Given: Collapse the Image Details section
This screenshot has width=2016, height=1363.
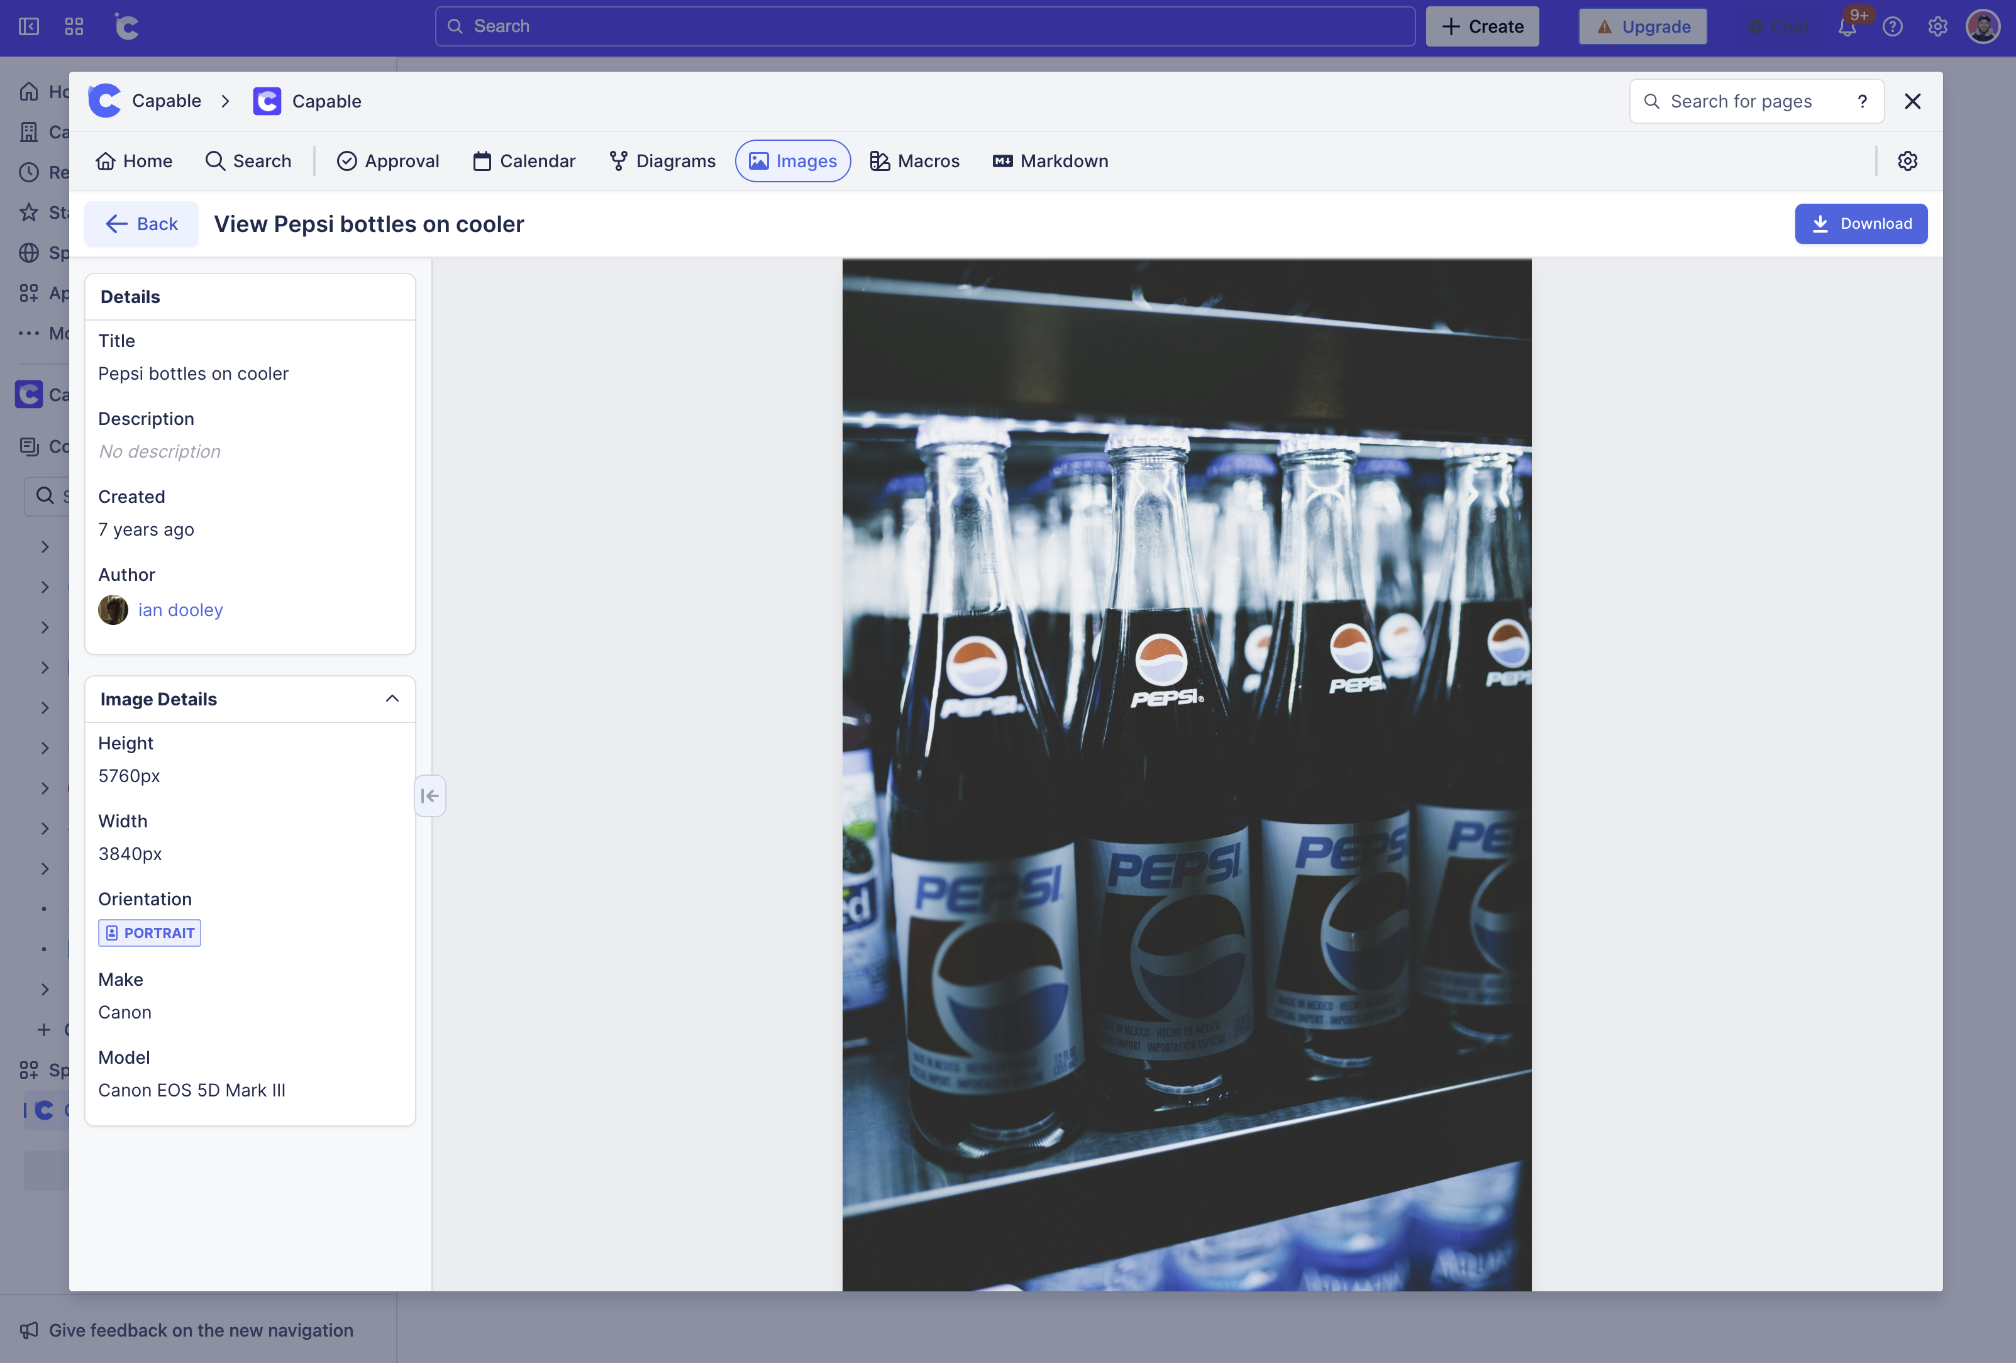Looking at the screenshot, I should tap(392, 698).
